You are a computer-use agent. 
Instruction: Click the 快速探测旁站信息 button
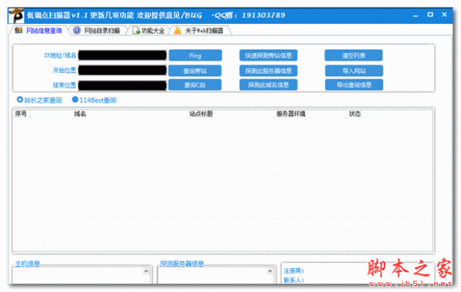(268, 55)
